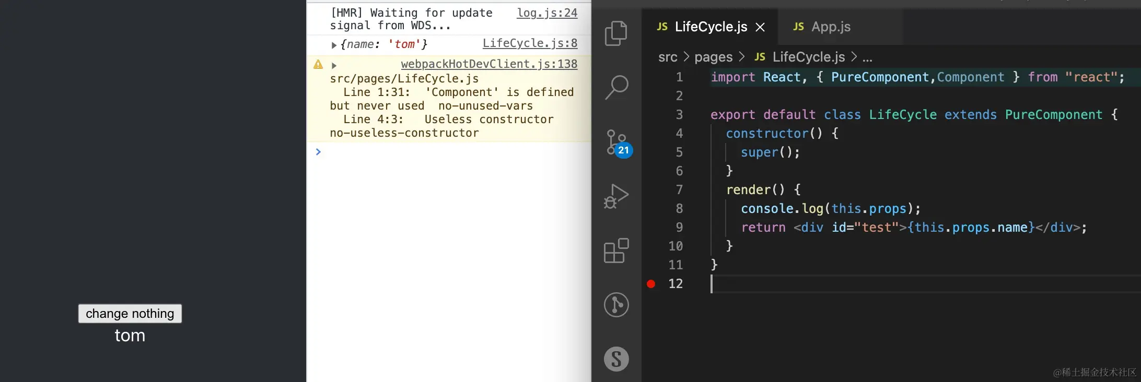
Task: Click the breadcrumb ellipsis symbol
Action: click(x=867, y=58)
